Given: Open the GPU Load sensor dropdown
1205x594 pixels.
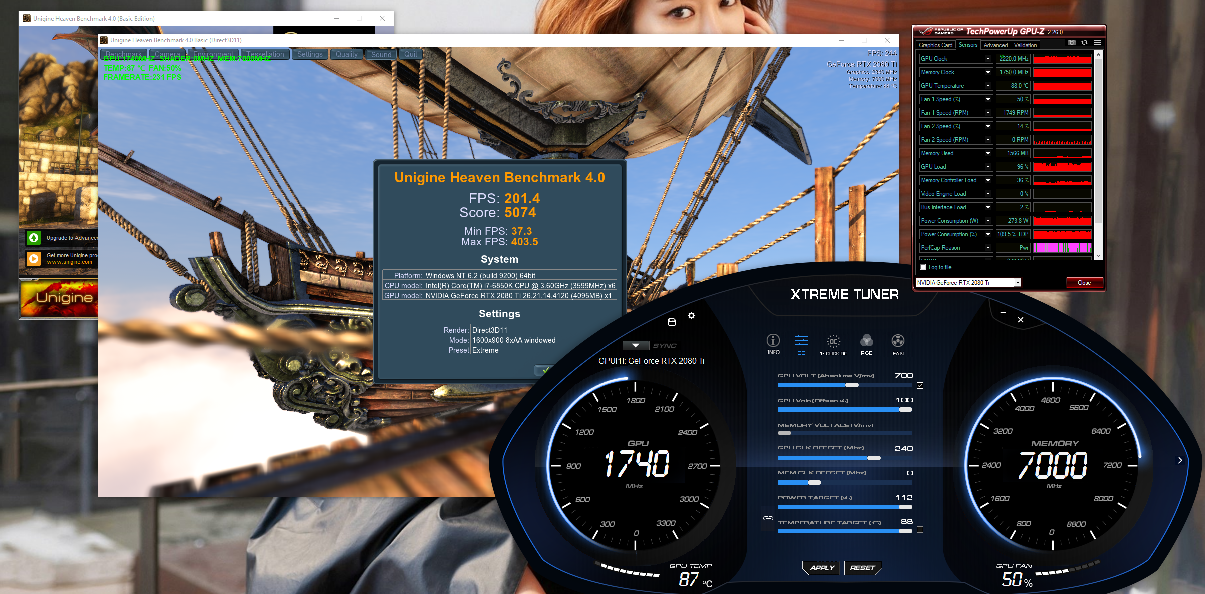Looking at the screenshot, I should pos(988,167).
